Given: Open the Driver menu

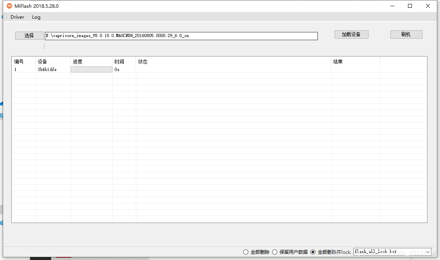Looking at the screenshot, I should point(18,17).
